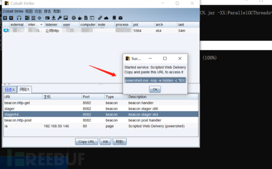The width and height of the screenshot is (272, 169).
Task: Click the Kill button
Action: [105, 142]
